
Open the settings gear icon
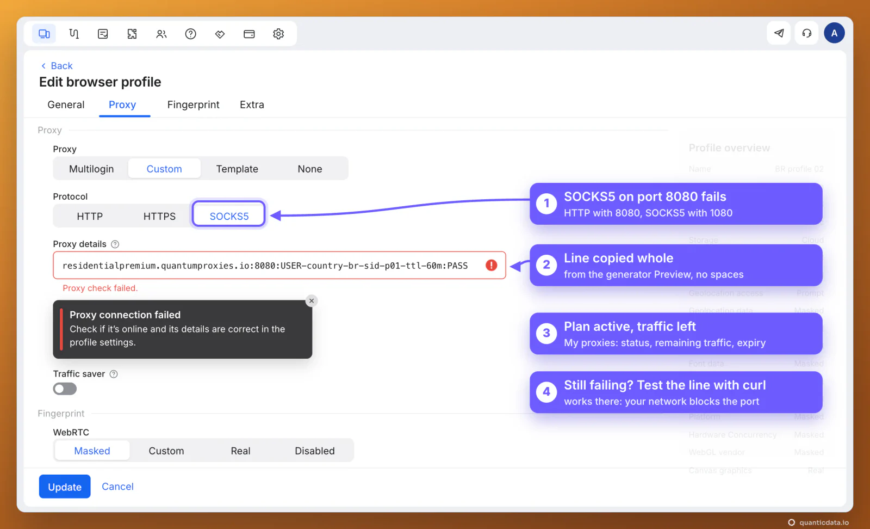point(278,34)
